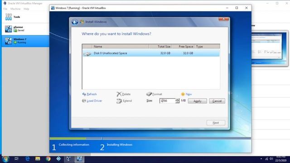Sort by Name column header
This screenshot has height=163, width=290.
pos(120,47)
